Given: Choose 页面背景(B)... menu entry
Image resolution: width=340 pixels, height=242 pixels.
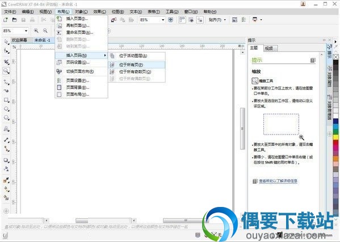Looking at the screenshot, I should (x=81, y=88).
